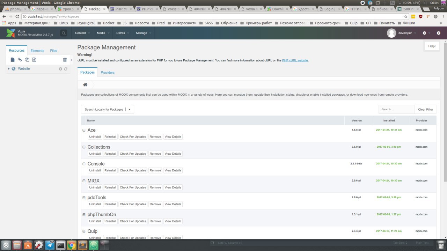This screenshot has width=447, height=251.
Task: Expand the phpThumbOn package row
Action: [x=84, y=214]
